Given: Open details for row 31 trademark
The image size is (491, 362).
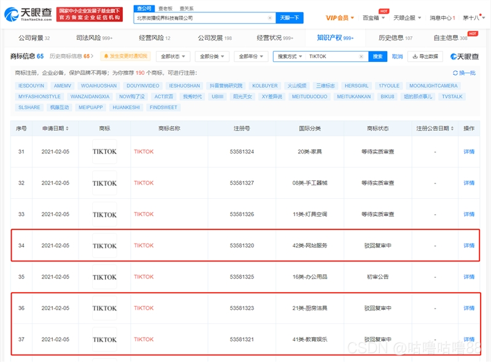Looking at the screenshot, I should (469, 152).
